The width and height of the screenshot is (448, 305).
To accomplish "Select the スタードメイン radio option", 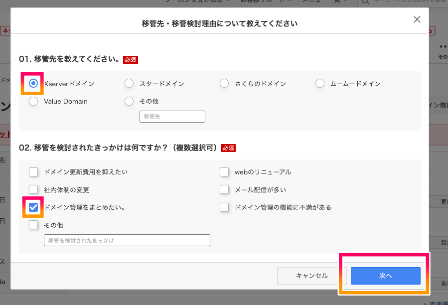I will point(129,83).
